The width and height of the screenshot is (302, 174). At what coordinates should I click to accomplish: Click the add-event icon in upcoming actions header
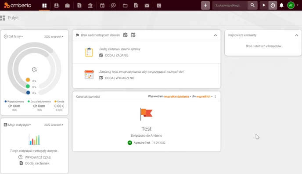[x=133, y=35]
